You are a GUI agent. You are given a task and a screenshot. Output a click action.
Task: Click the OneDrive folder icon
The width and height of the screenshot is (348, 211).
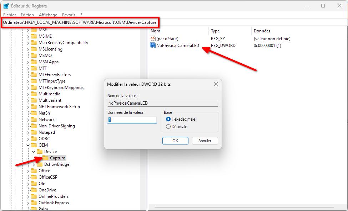point(34,190)
